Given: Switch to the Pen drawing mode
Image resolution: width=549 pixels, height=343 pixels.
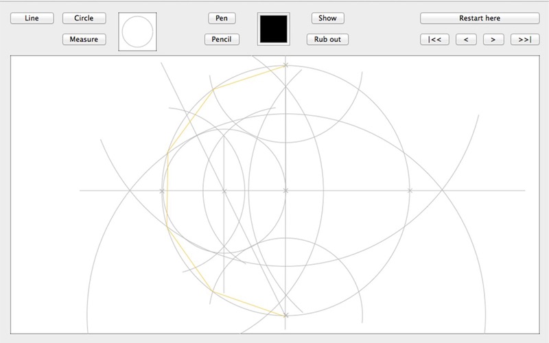Looking at the screenshot, I should click(x=222, y=19).
